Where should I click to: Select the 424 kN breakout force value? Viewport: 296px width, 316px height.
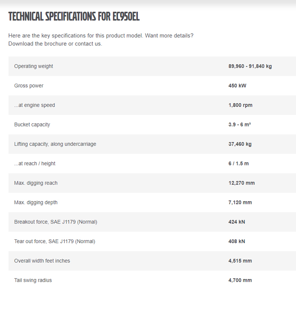pos(237,222)
